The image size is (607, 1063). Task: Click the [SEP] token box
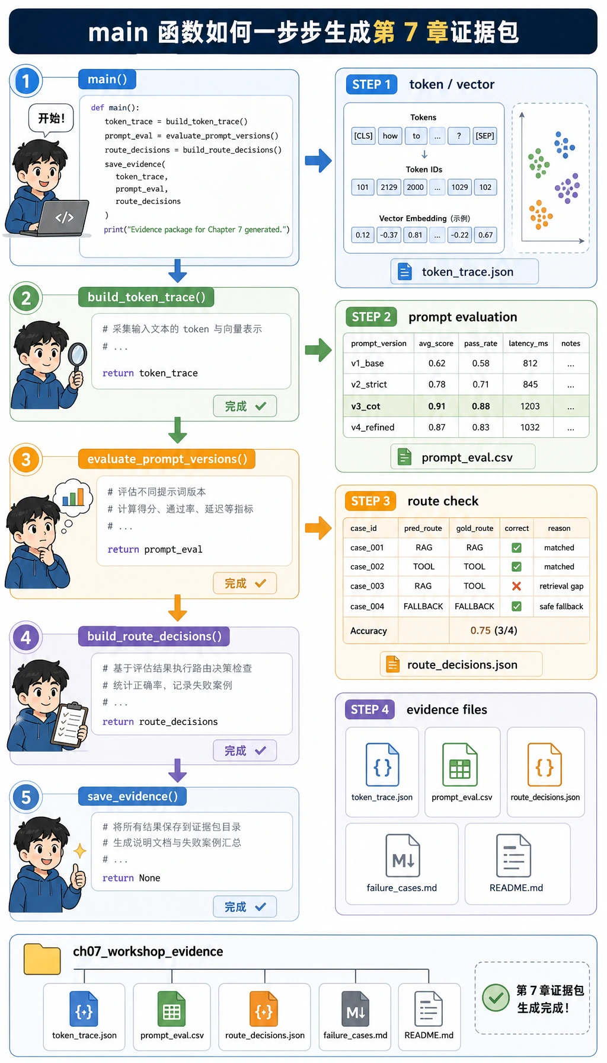485,136
